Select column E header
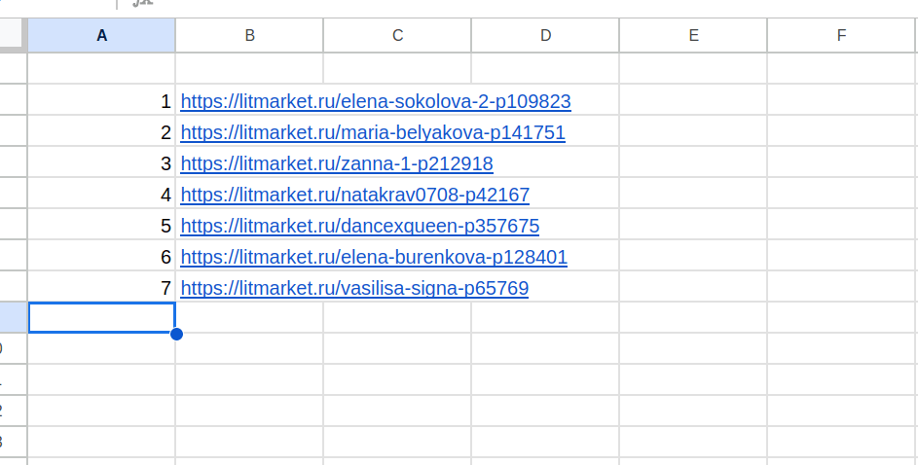This screenshot has width=918, height=465. (693, 36)
